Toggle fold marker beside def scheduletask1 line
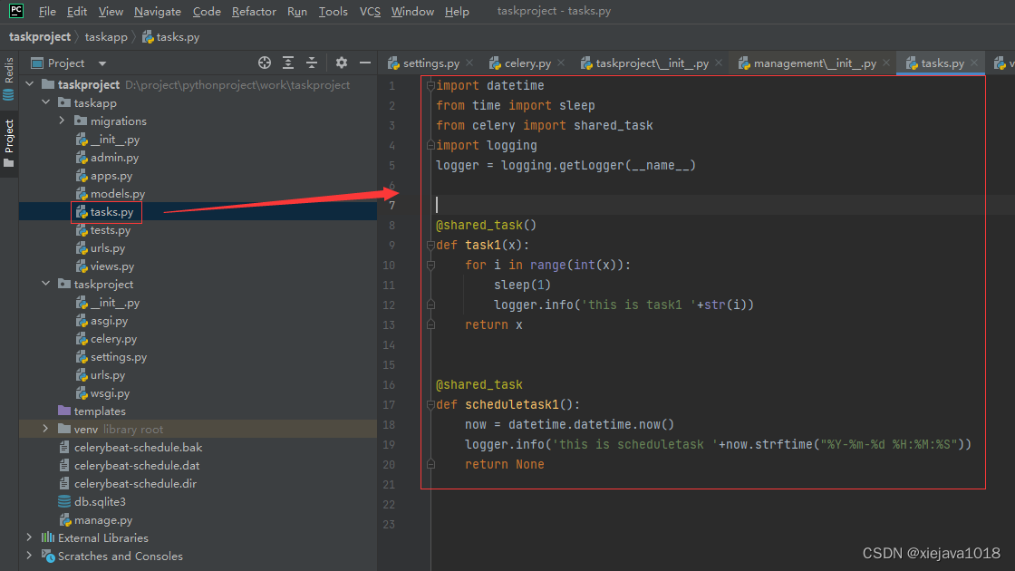The image size is (1015, 571). pos(430,404)
